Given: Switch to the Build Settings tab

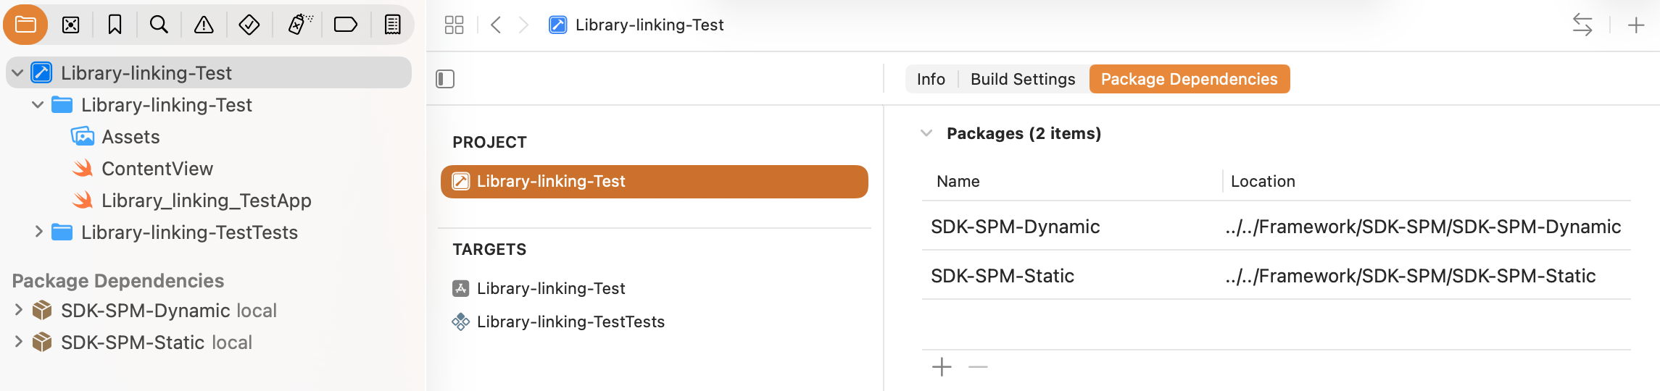Looking at the screenshot, I should (x=1023, y=79).
